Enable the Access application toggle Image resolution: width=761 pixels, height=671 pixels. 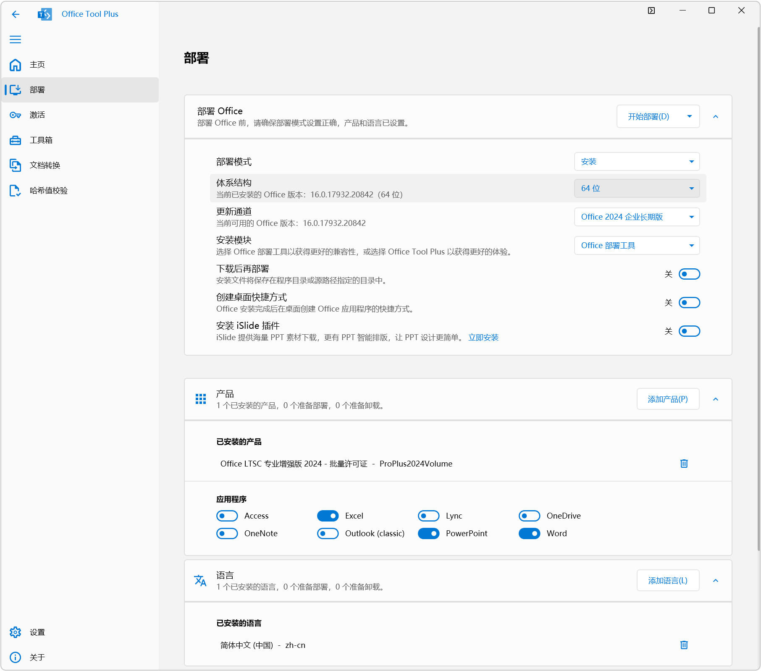point(227,516)
